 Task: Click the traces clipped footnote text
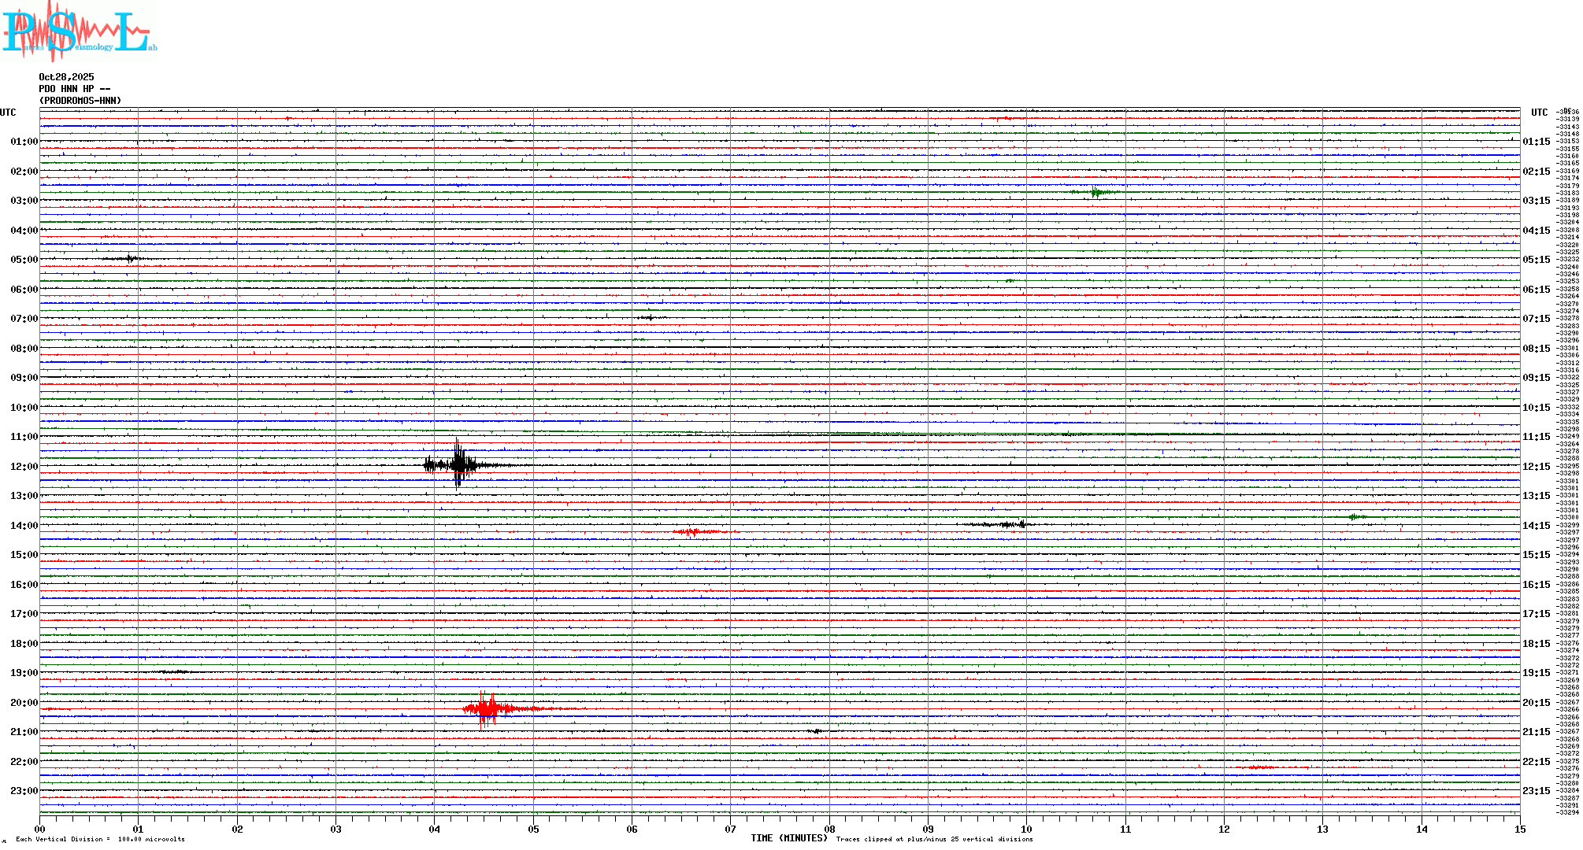coord(934,839)
